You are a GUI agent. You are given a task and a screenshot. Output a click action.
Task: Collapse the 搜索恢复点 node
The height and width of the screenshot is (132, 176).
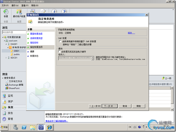(3, 78)
